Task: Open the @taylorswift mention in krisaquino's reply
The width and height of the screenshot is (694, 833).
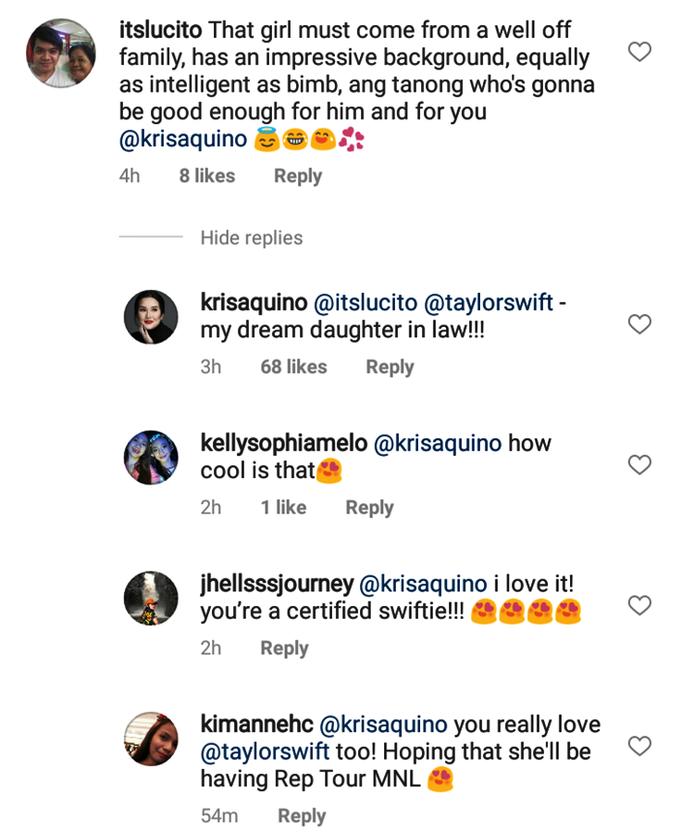Action: point(488,303)
